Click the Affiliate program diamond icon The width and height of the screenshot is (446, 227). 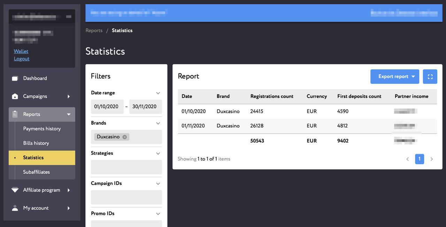coord(15,190)
